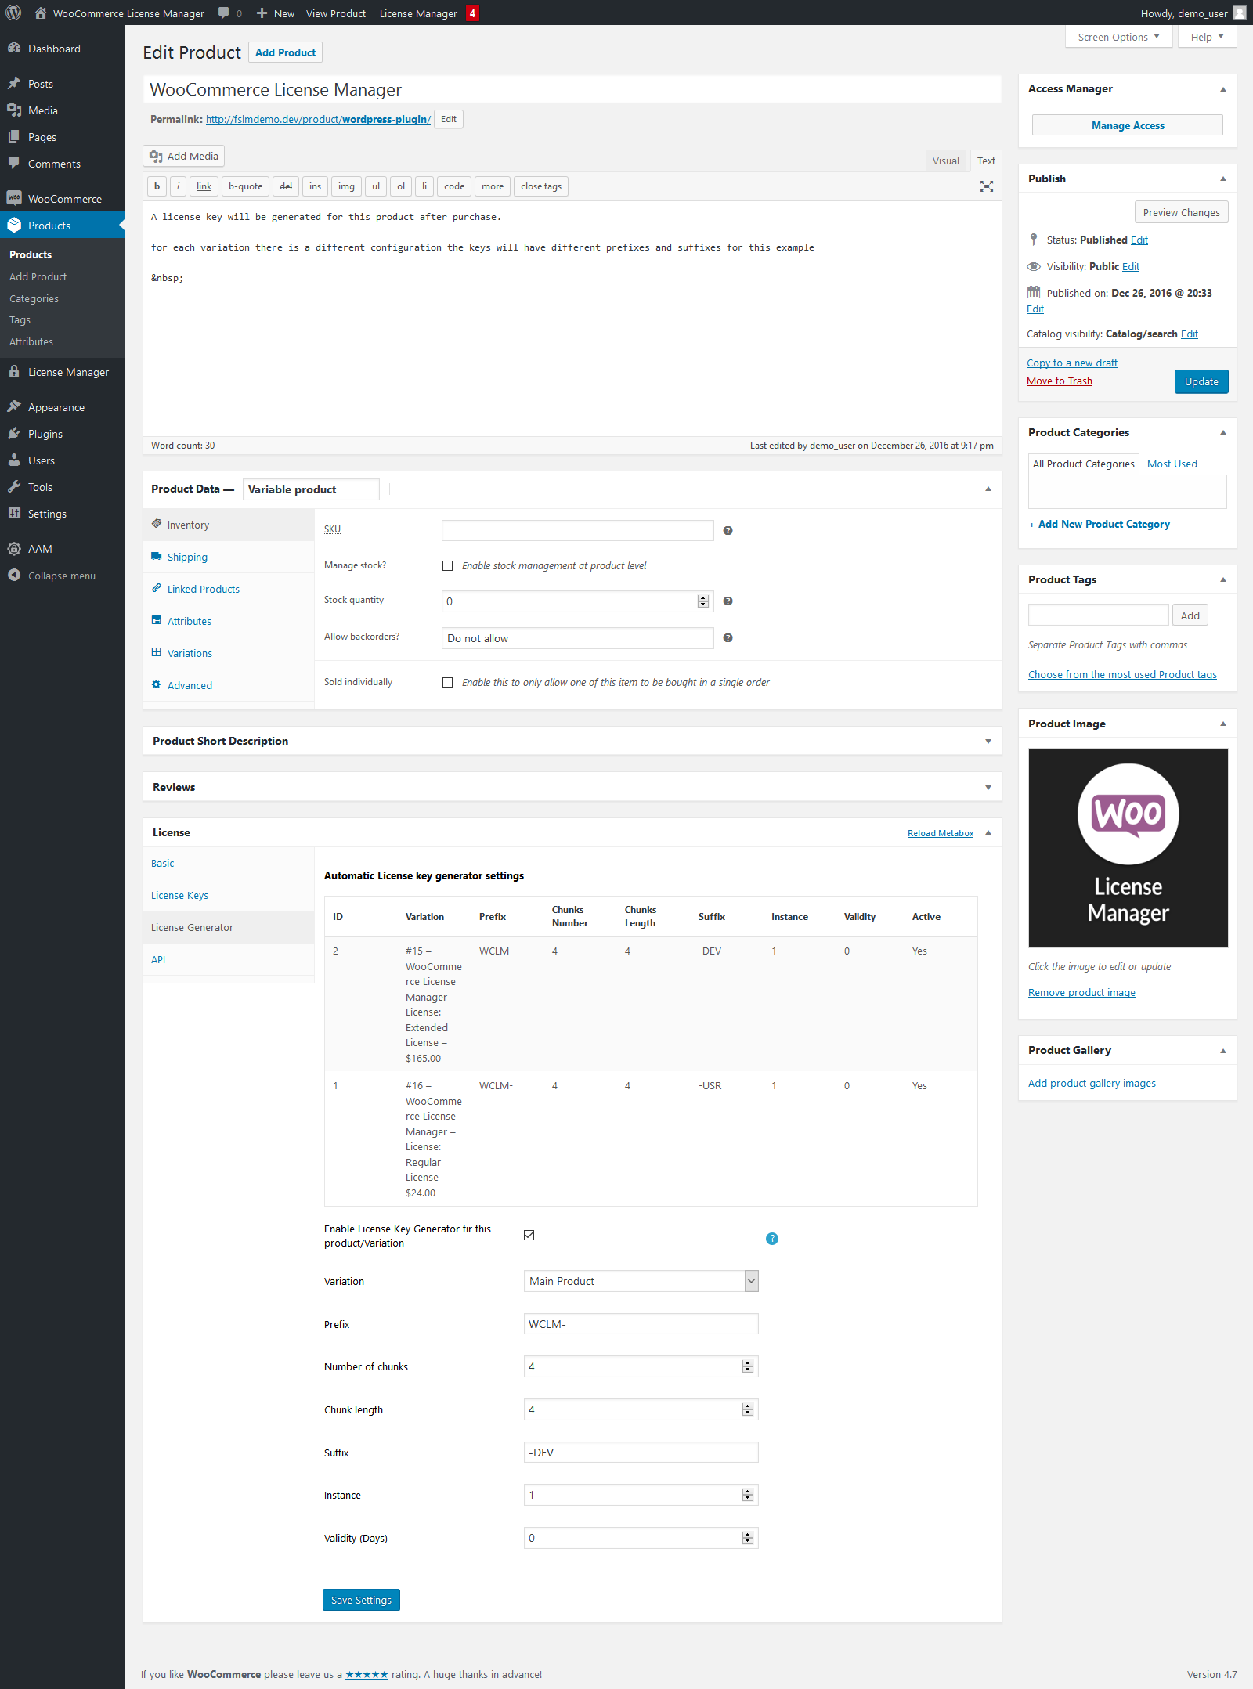The image size is (1253, 1689).
Task: Click the b-quote editor button
Action: pyautogui.click(x=245, y=186)
